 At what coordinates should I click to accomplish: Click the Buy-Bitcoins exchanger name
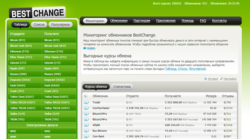pyautogui.click(x=99, y=131)
